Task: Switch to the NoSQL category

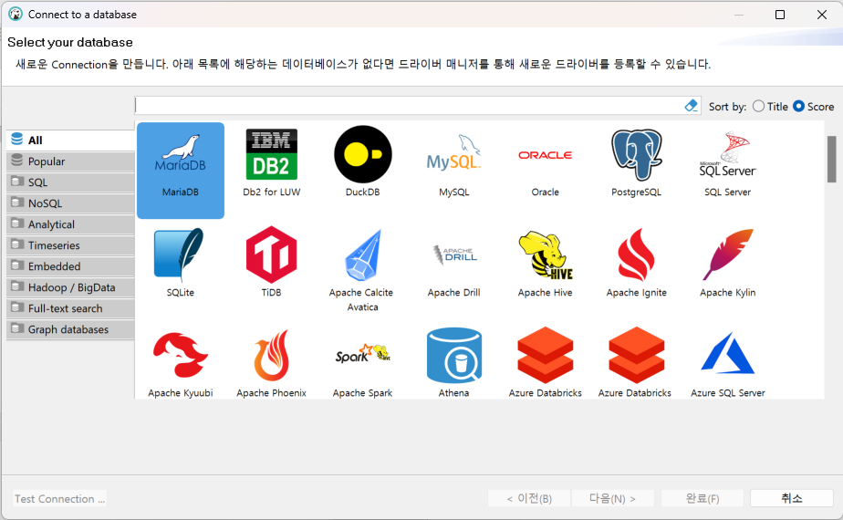Action: [70, 203]
